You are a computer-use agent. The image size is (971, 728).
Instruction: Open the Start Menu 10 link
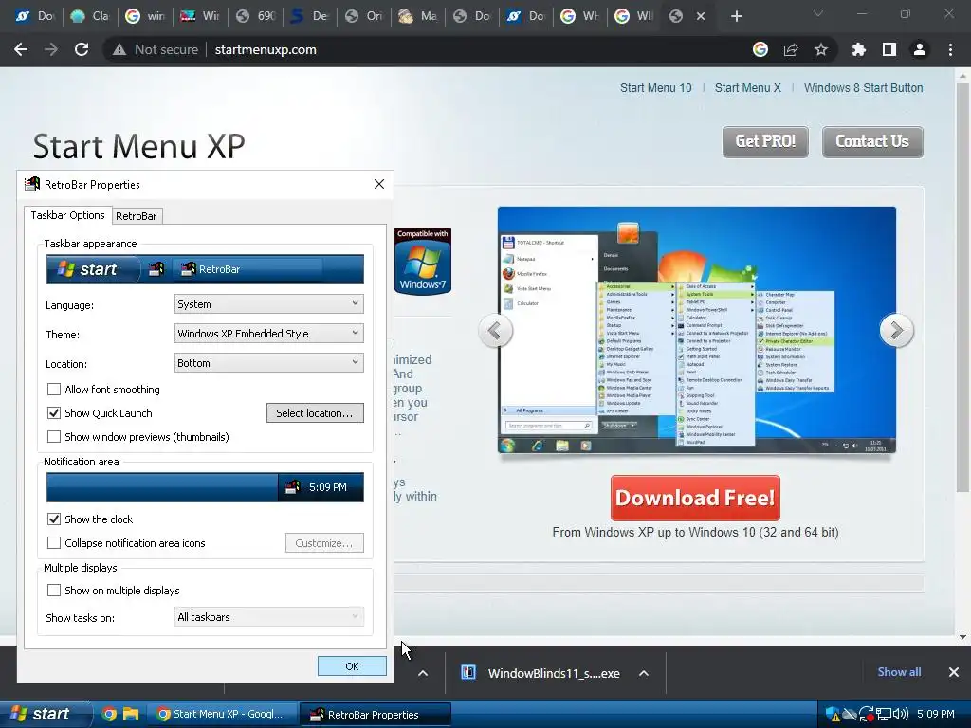656,88
